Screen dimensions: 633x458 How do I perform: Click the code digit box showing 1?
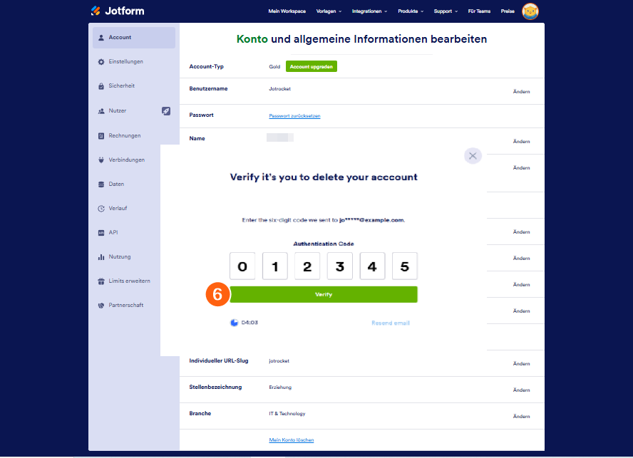pos(275,266)
